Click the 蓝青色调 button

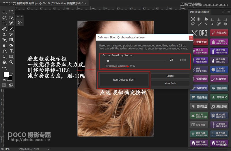pos(219,134)
